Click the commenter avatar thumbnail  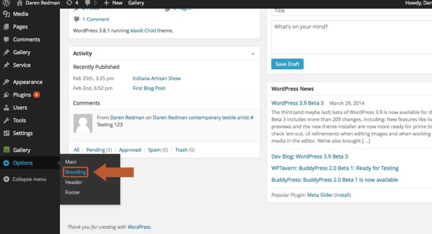(82, 124)
